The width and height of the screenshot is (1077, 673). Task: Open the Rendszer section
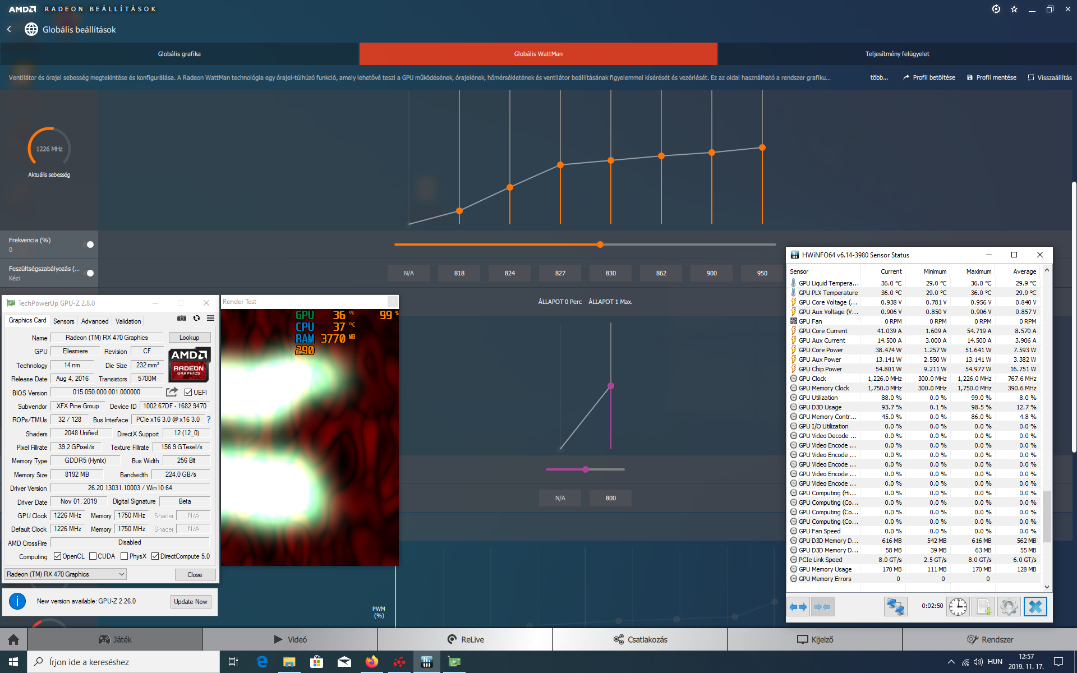click(x=989, y=639)
